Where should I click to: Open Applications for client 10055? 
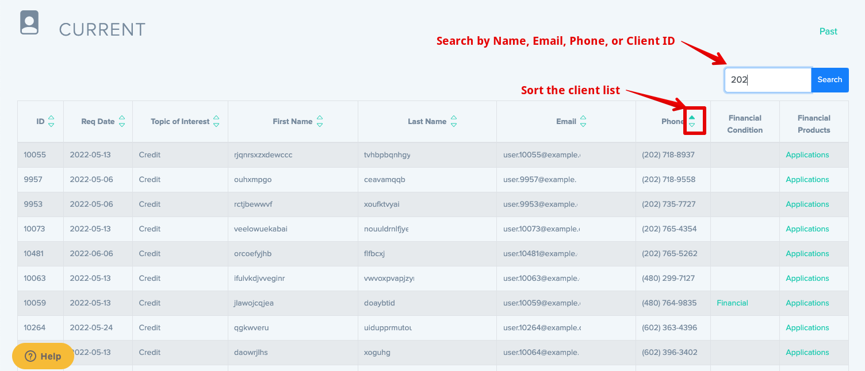(x=807, y=154)
